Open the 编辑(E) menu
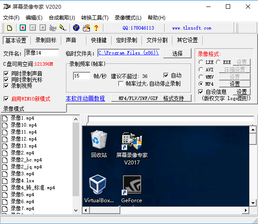 click(34, 18)
